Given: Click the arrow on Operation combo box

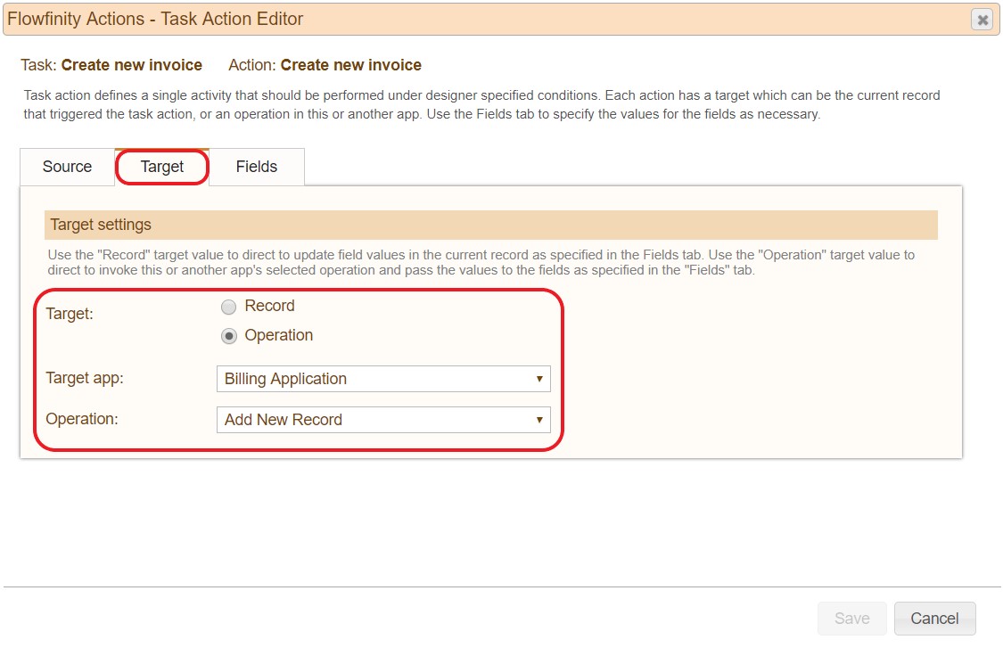Looking at the screenshot, I should click(x=539, y=420).
